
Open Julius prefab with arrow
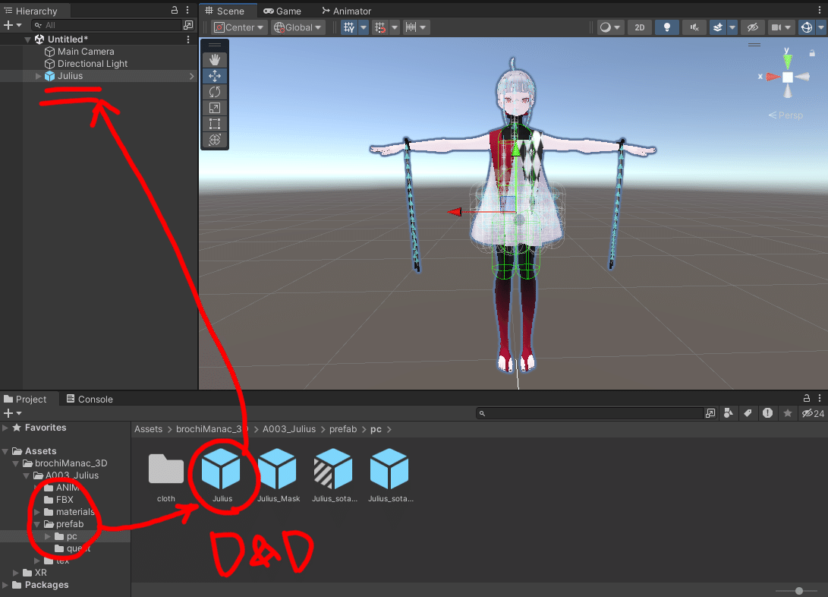click(191, 76)
